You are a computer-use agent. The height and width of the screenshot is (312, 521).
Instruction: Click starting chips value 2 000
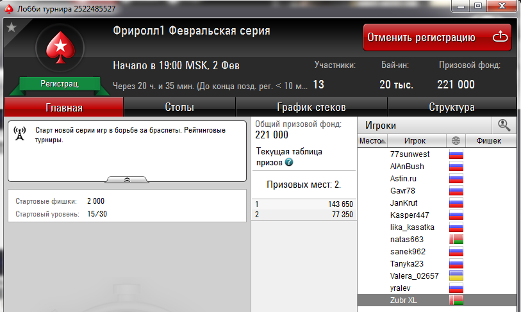[95, 201]
